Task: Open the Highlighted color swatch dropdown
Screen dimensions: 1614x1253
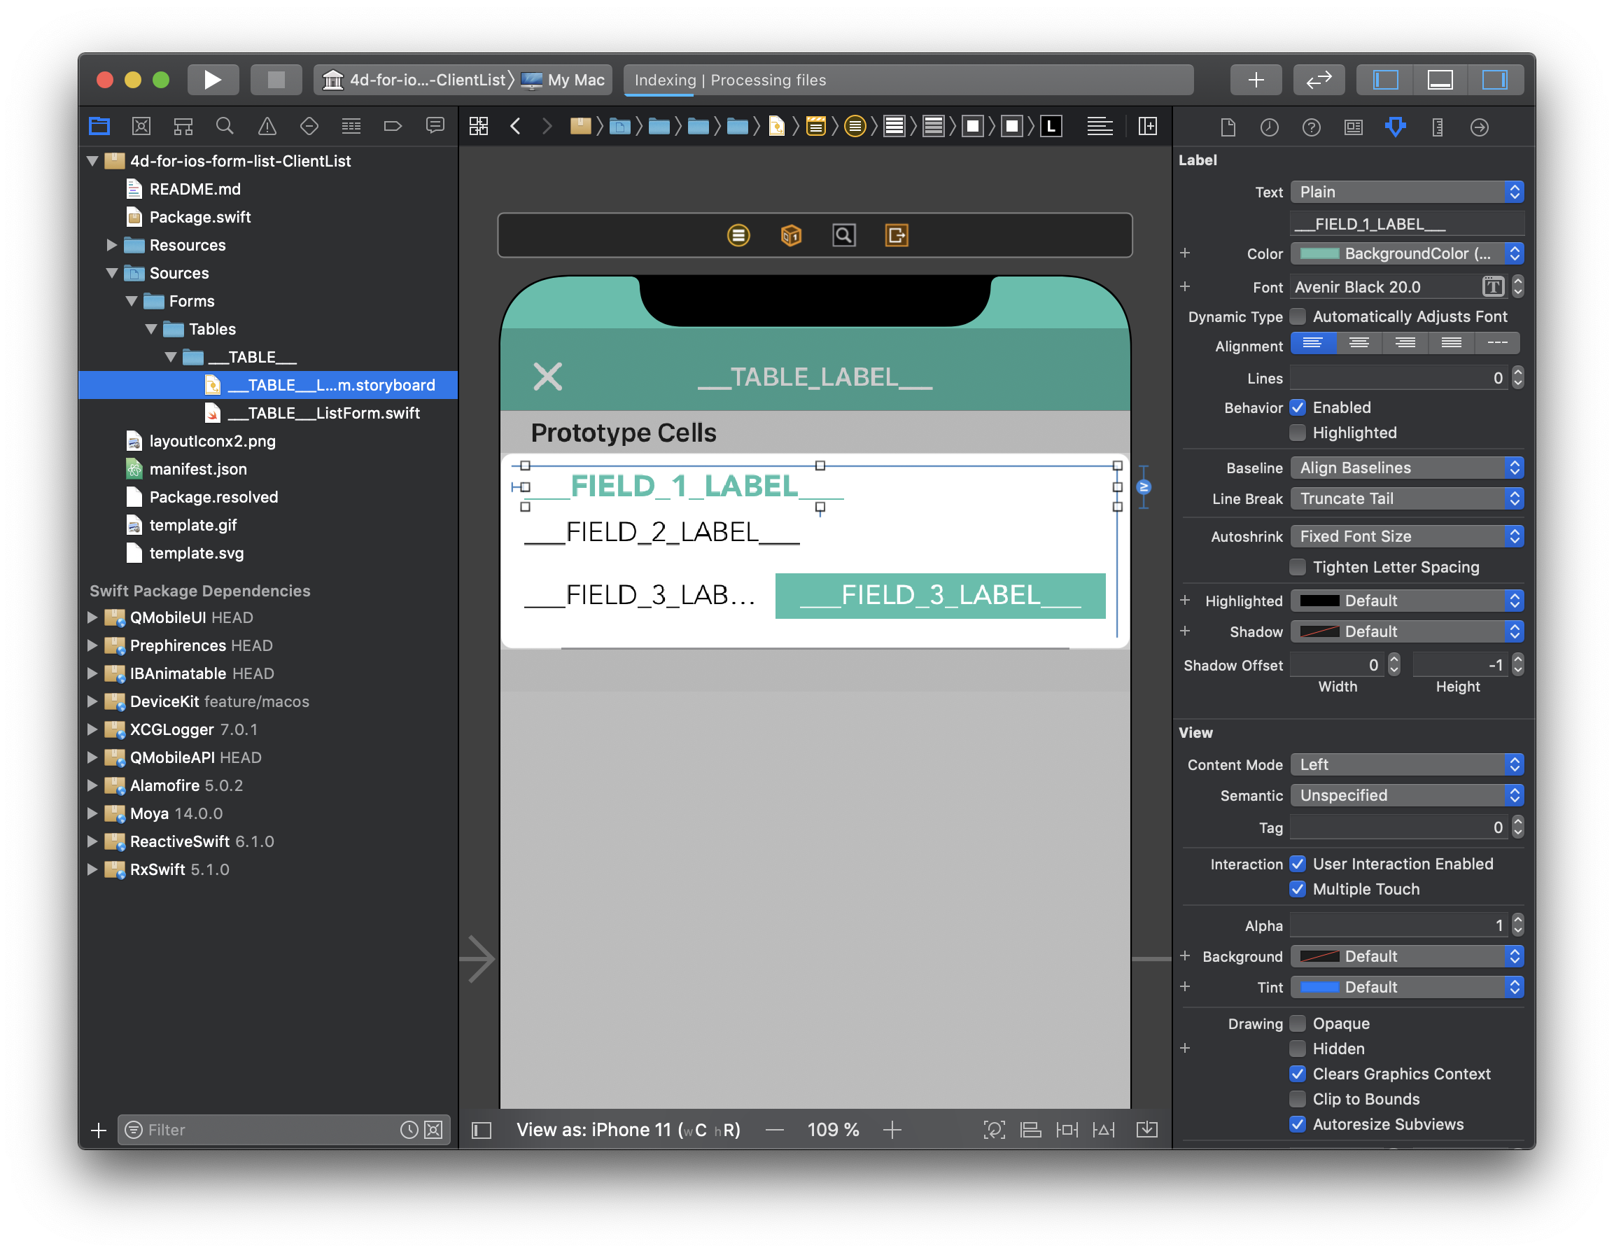Action: click(1406, 601)
